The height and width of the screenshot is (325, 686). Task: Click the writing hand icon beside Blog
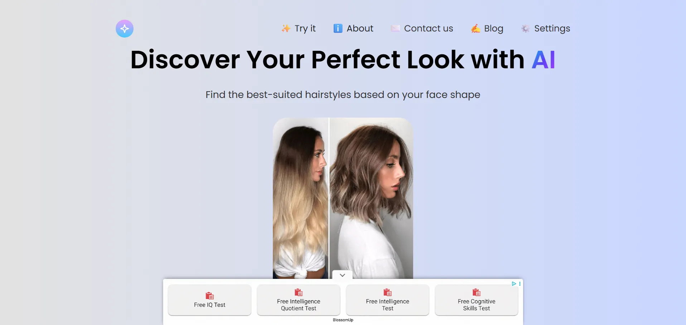[475, 29]
